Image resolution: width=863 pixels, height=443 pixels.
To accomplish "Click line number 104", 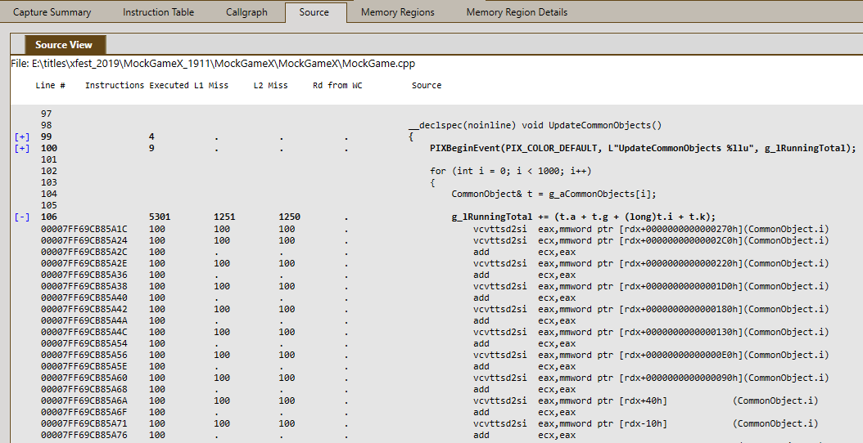I will 49,194.
